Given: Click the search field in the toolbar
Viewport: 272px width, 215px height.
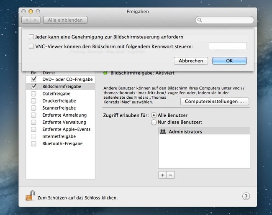Looking at the screenshot, I should click(x=225, y=20).
